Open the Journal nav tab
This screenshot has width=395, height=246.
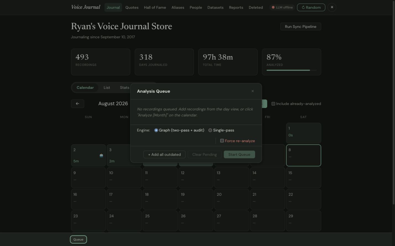coord(113,7)
